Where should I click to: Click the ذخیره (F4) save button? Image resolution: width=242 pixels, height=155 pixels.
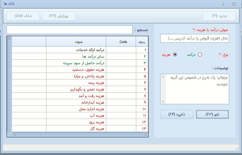click(x=176, y=114)
